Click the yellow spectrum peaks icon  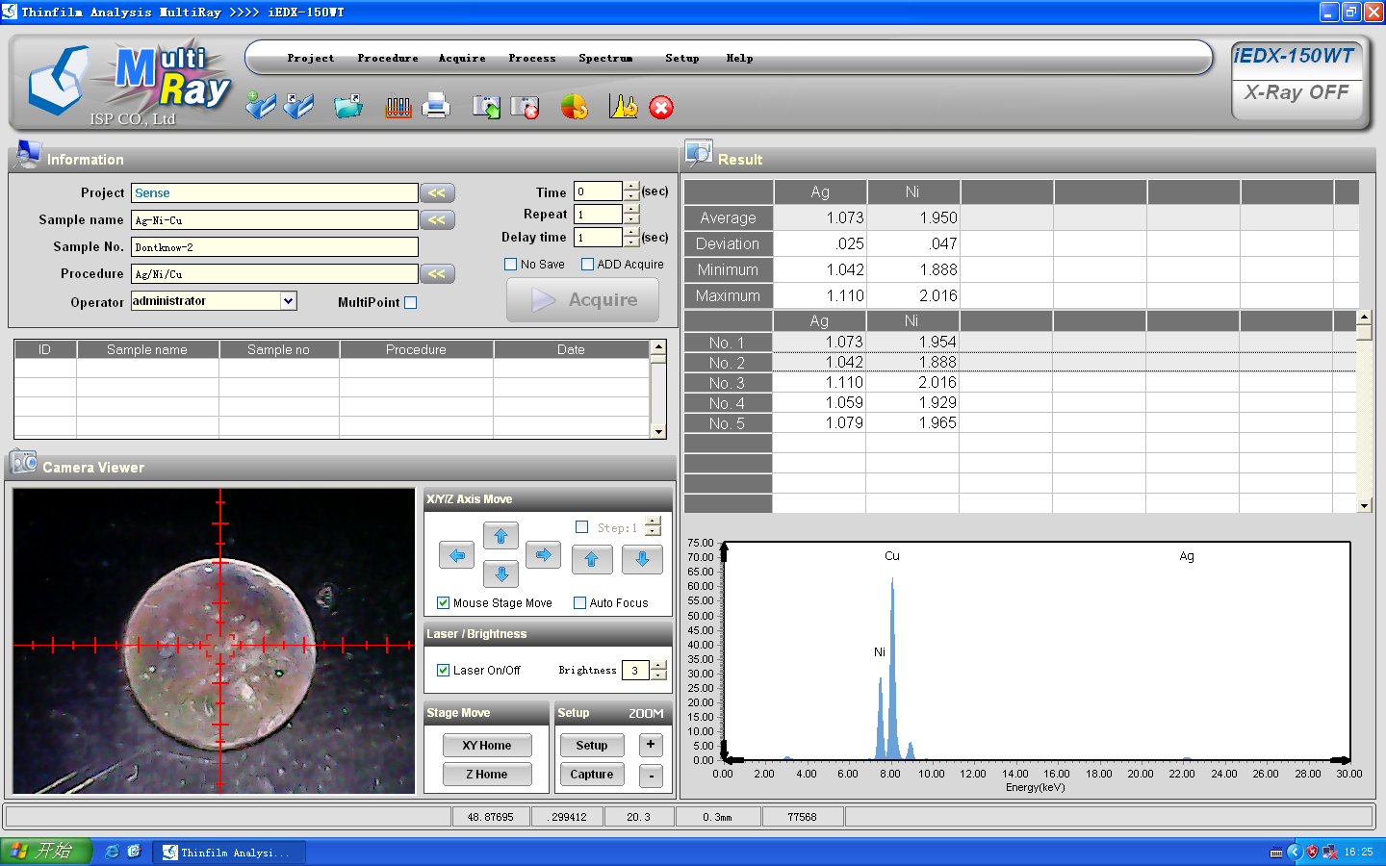[x=624, y=107]
